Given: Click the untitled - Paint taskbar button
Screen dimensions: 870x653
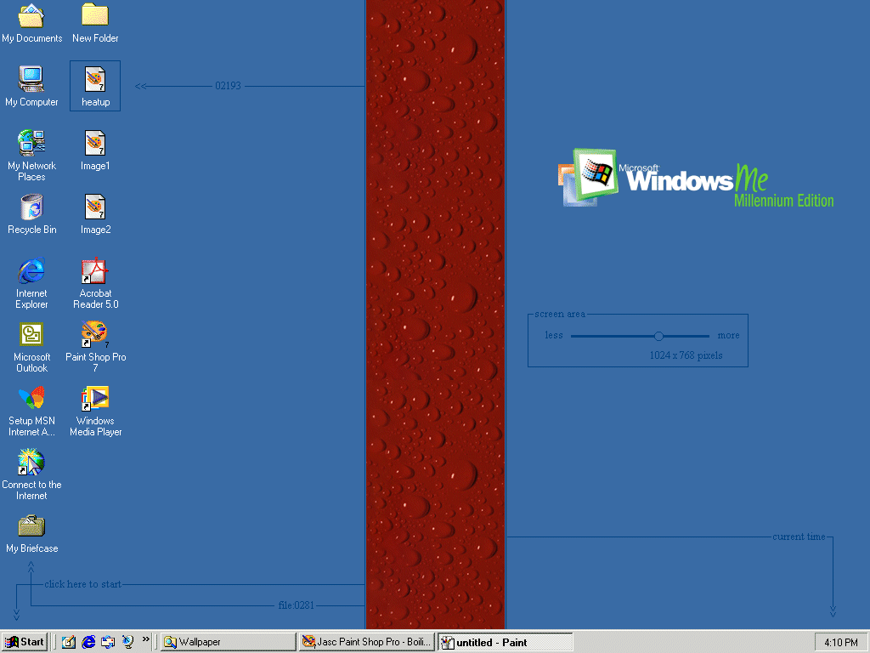Looking at the screenshot, I should point(505,642).
